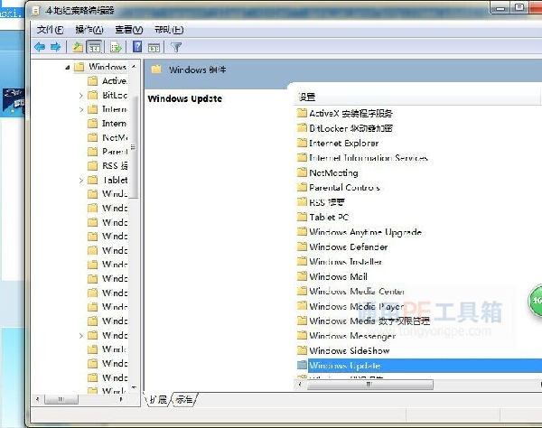Viewport: 542px width, 428px height.
Task: Click the settings list scroll left arrow
Action: tap(301, 385)
